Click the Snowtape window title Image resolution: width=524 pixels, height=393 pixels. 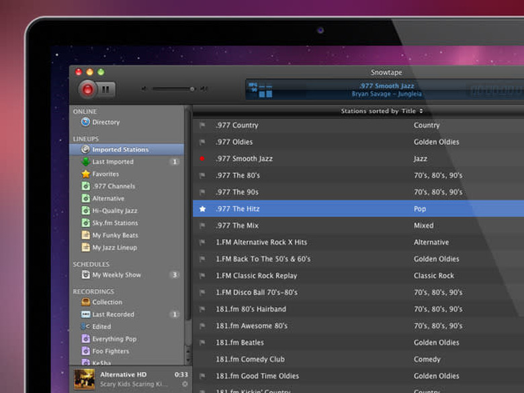(386, 72)
